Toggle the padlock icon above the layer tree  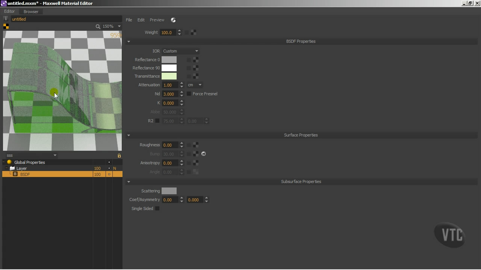coord(119,155)
